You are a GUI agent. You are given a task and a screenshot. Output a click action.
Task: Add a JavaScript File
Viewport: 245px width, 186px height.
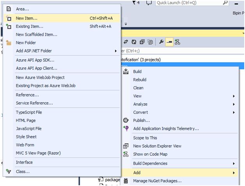62,128
